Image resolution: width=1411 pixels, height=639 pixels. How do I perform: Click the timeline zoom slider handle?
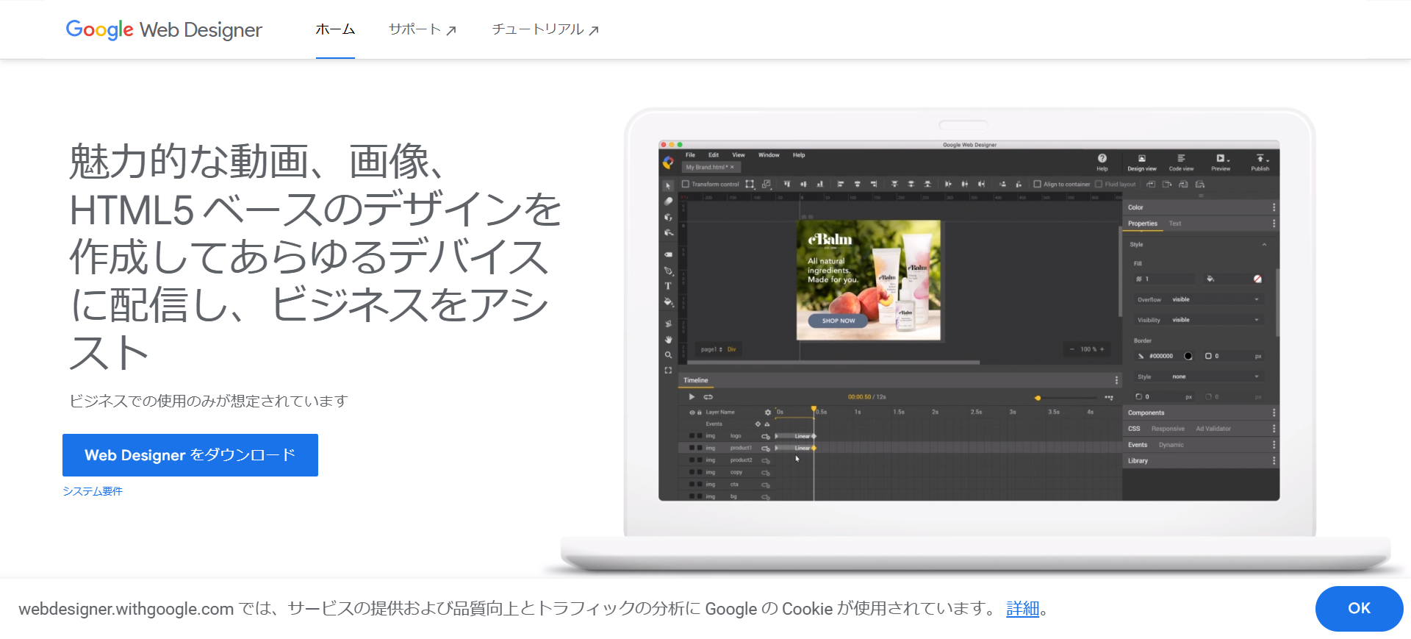point(1038,398)
